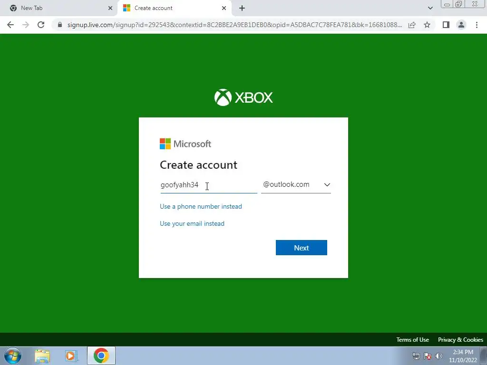Share this page using the share icon
This screenshot has width=487, height=365.
pos(412,25)
